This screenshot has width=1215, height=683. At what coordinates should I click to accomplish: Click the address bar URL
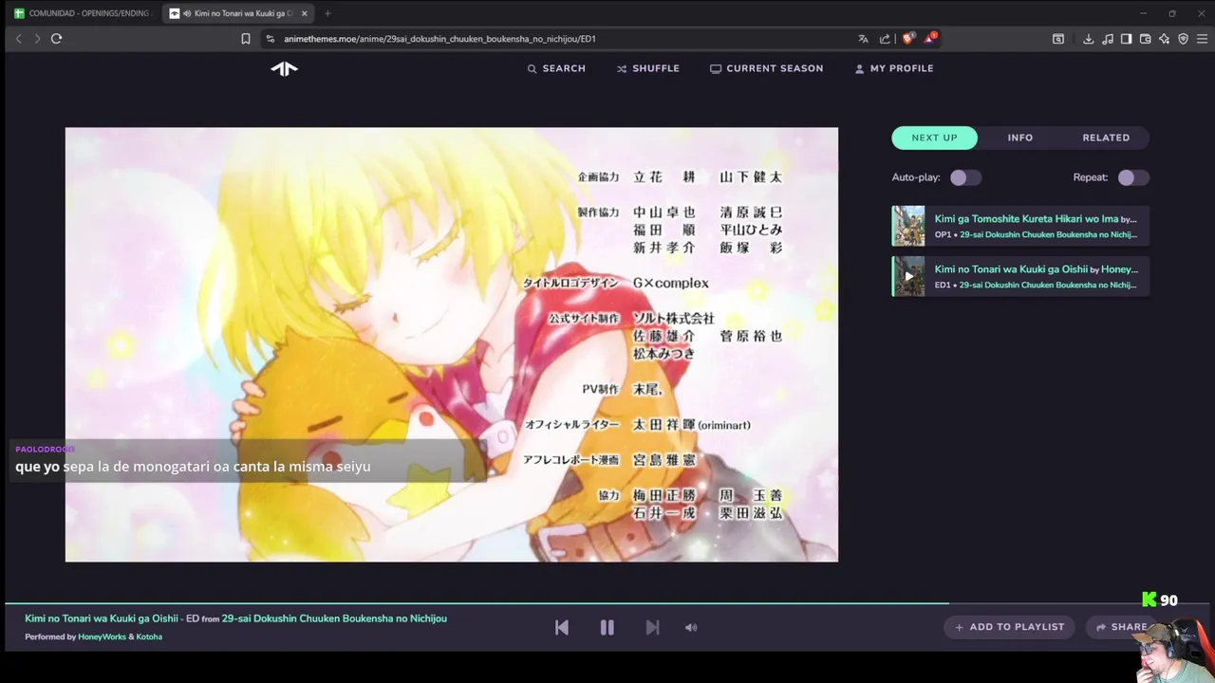[x=439, y=39]
